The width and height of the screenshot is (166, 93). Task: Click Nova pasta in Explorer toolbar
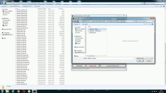tap(37, 6)
